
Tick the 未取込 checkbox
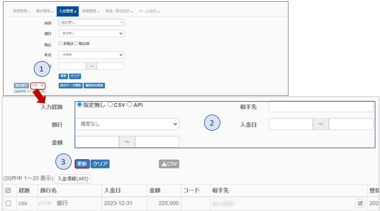click(x=61, y=43)
